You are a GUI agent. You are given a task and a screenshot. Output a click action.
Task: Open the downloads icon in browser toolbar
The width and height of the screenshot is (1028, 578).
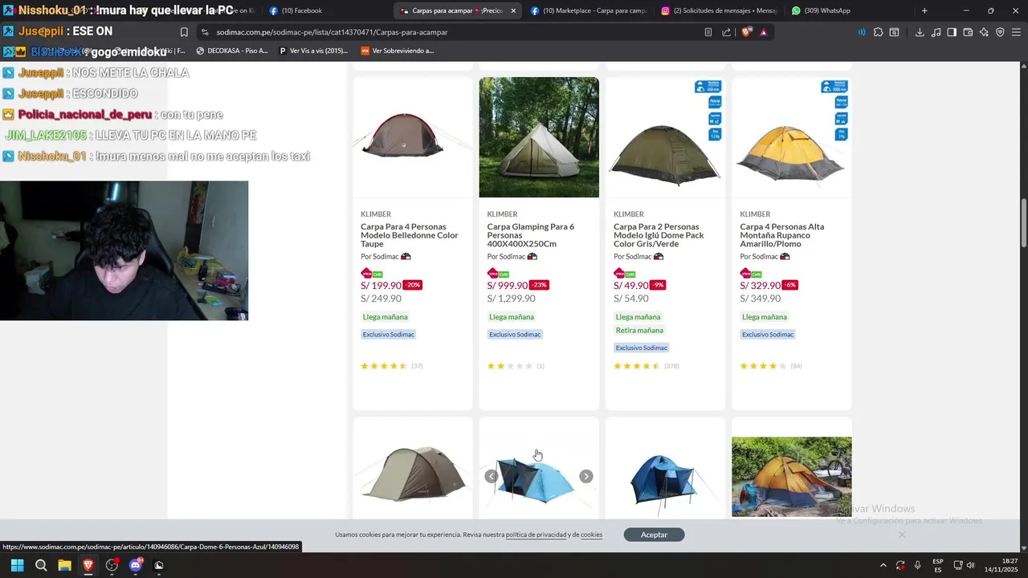[x=920, y=32]
